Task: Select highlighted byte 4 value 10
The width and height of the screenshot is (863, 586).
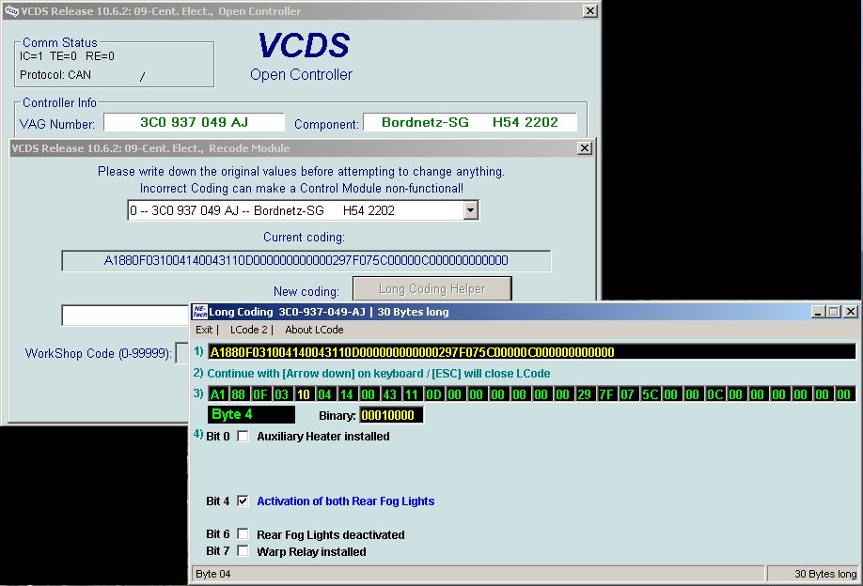Action: click(304, 394)
